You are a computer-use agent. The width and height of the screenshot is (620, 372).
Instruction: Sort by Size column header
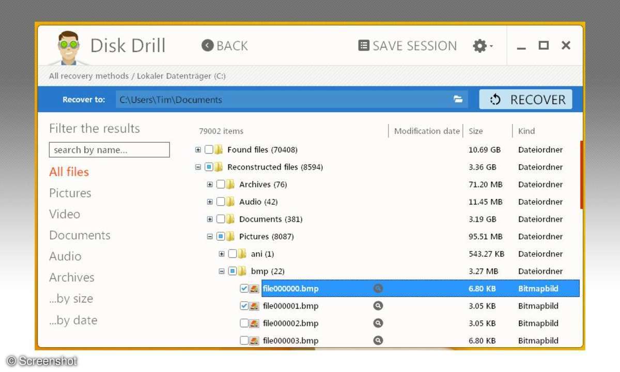475,131
